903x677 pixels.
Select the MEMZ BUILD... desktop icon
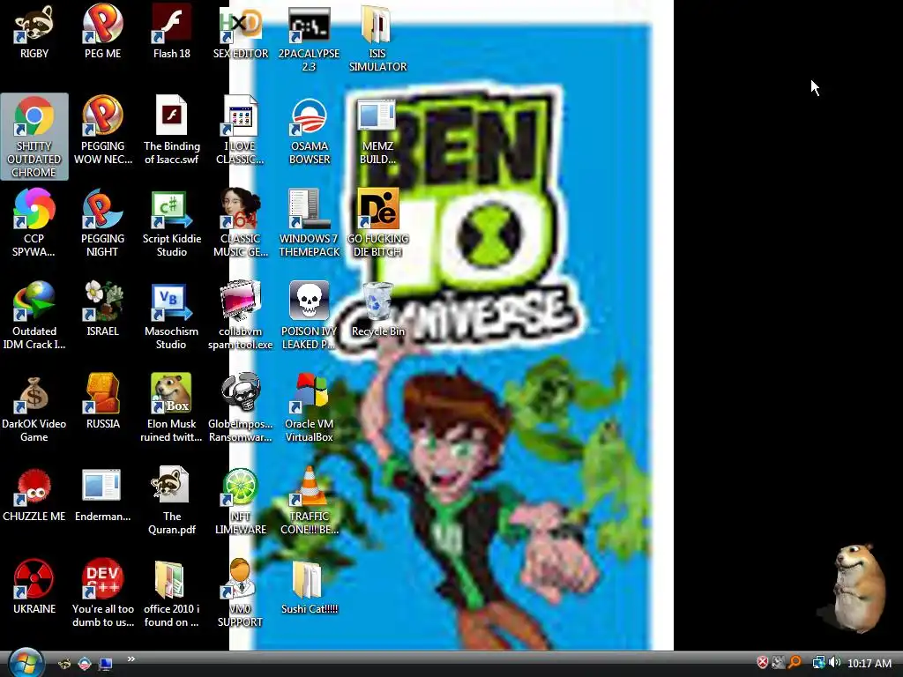377,130
